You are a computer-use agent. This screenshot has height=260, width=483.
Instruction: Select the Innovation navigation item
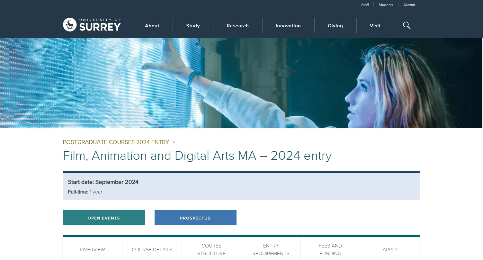click(288, 26)
